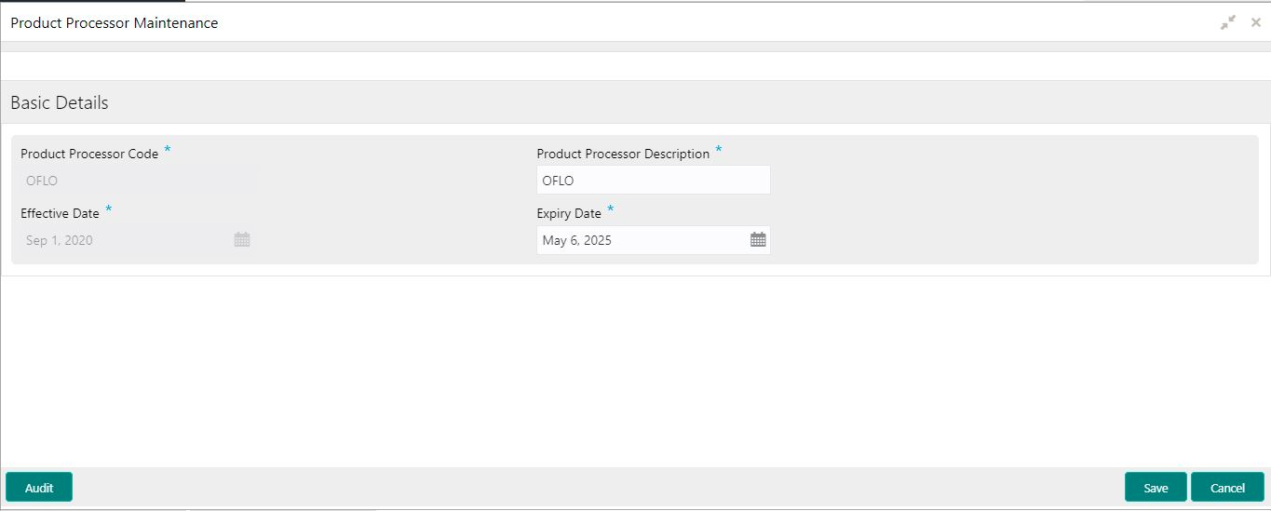Click the Effective Date calendar icon
Image resolution: width=1271 pixels, height=511 pixels.
tap(242, 240)
